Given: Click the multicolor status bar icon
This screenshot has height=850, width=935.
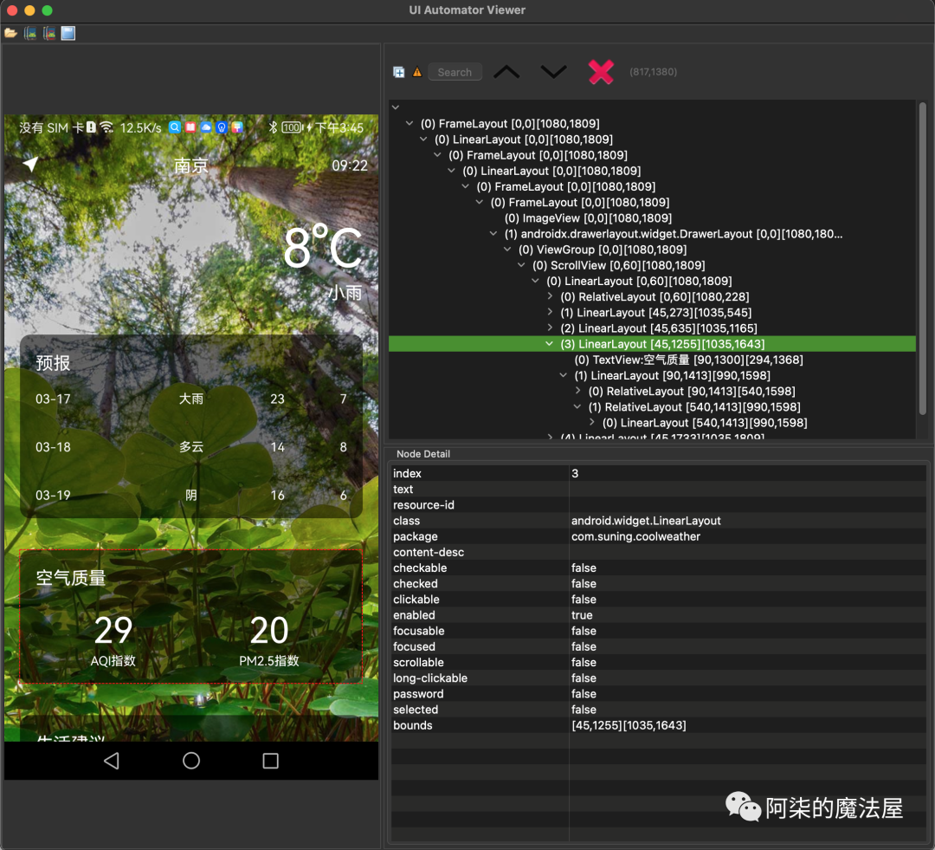Looking at the screenshot, I should tap(237, 127).
